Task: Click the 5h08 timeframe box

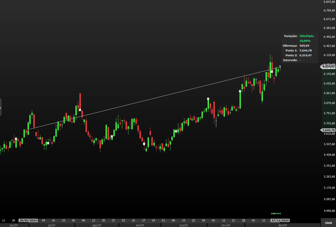Action: (328, 223)
